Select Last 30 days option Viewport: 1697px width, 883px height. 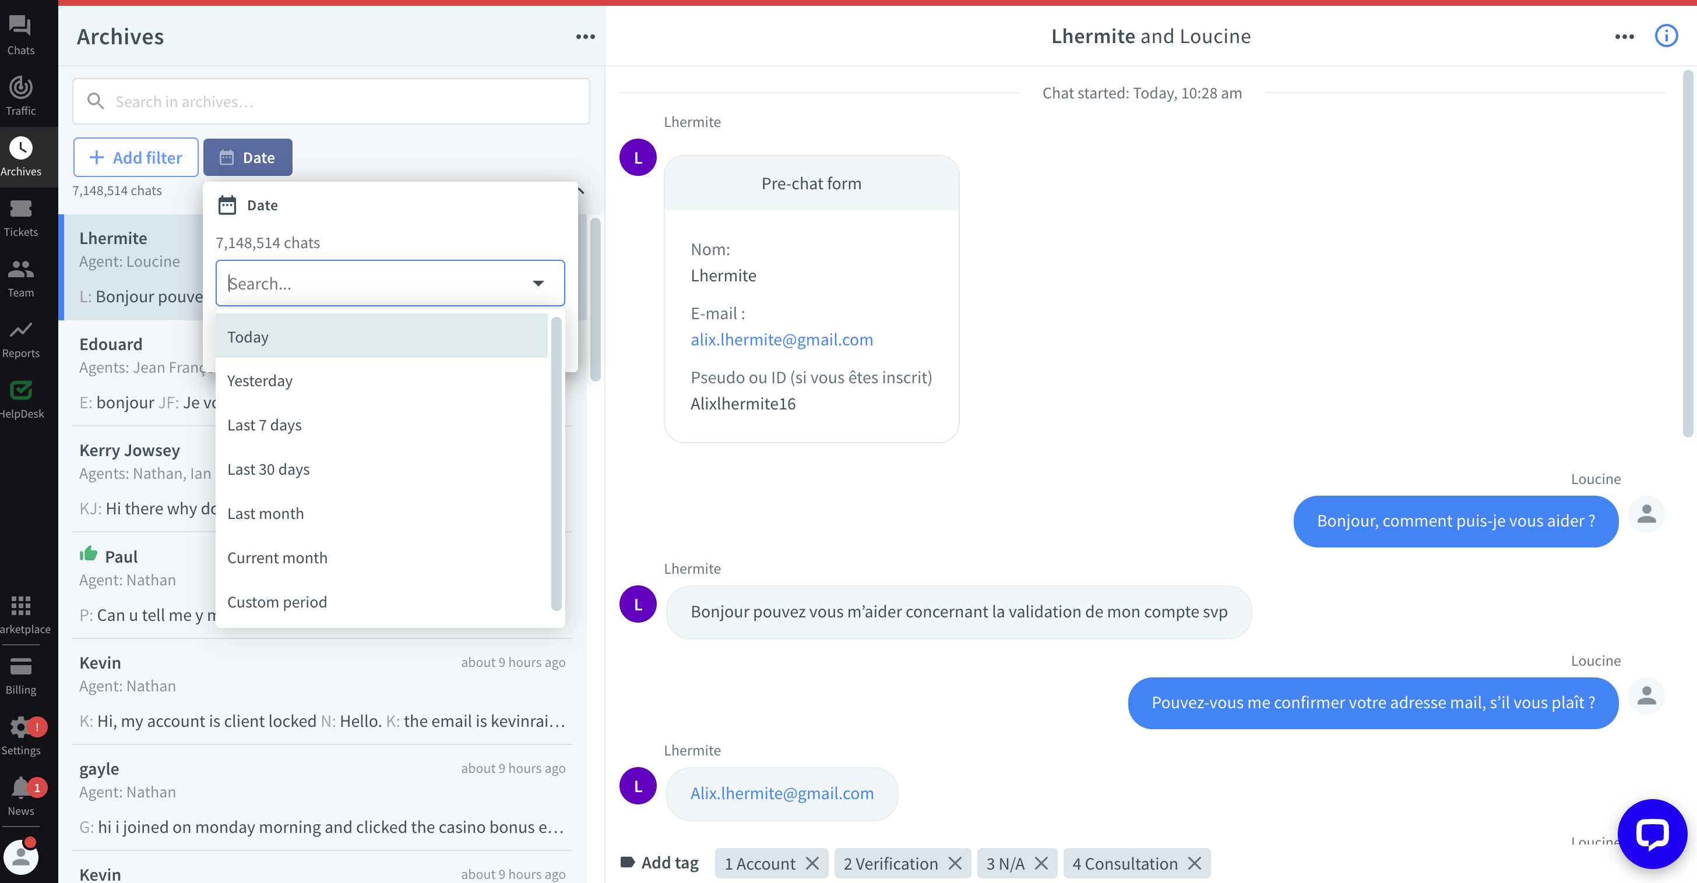(382, 468)
